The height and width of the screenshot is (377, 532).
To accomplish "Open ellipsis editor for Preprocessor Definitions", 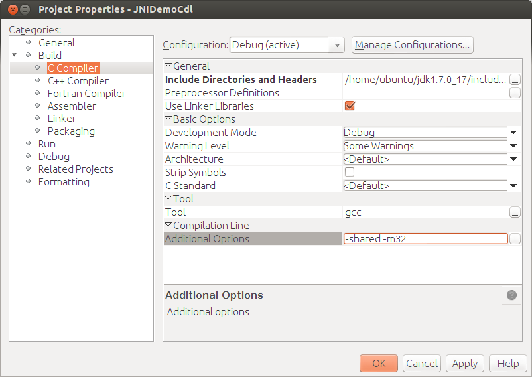I will tap(515, 93).
